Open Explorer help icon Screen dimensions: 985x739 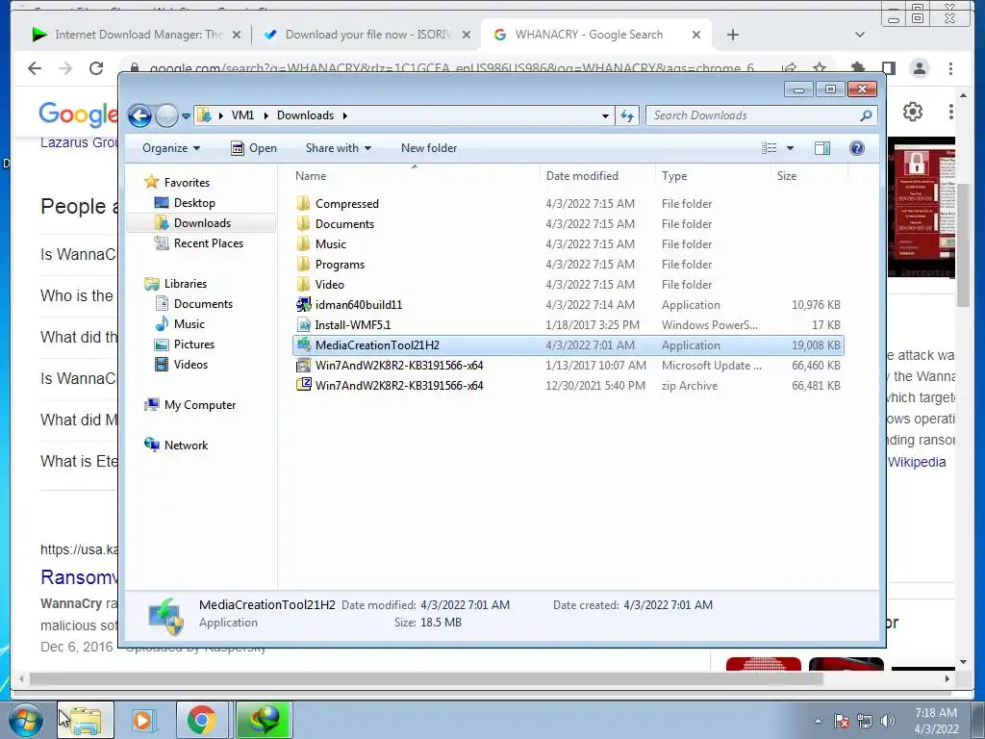(x=857, y=148)
